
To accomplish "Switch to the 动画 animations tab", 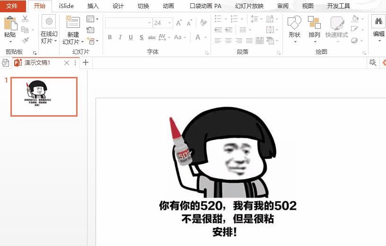I will pyautogui.click(x=168, y=6).
